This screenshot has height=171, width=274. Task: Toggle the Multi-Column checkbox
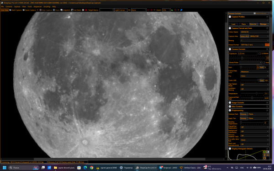click(255, 13)
